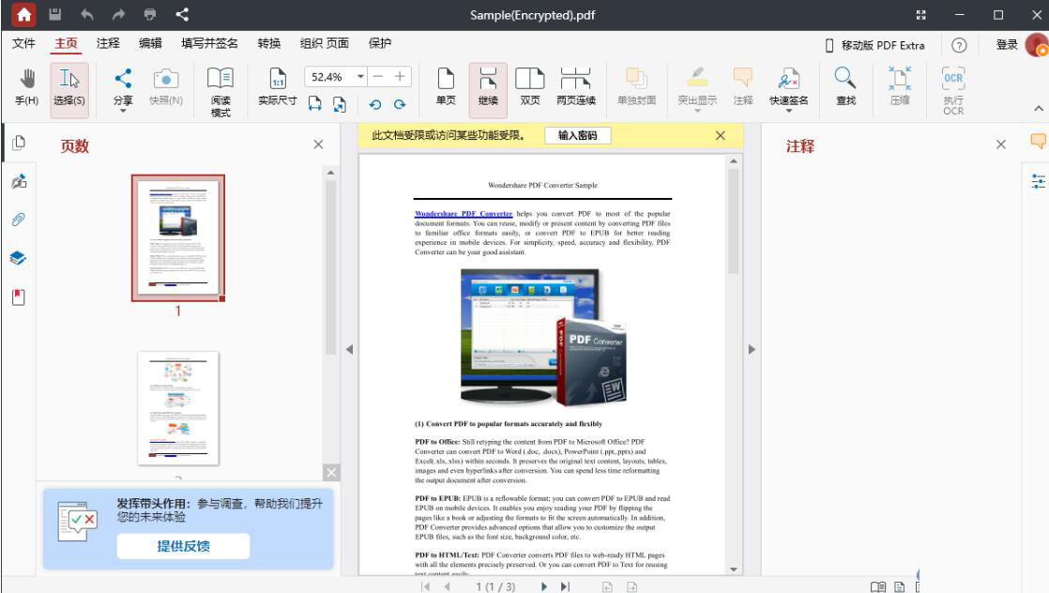Open the 保护 tab
1049x593 pixels.
click(x=380, y=43)
